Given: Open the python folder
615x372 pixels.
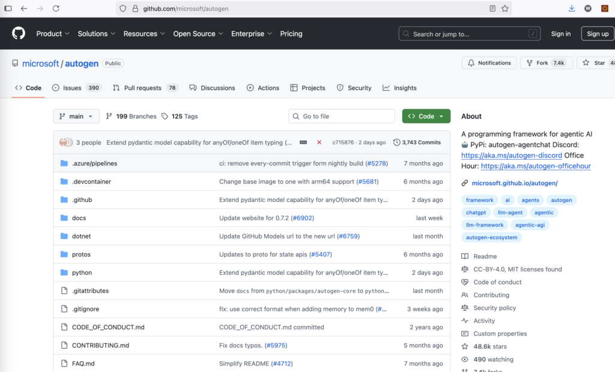Looking at the screenshot, I should (82, 272).
